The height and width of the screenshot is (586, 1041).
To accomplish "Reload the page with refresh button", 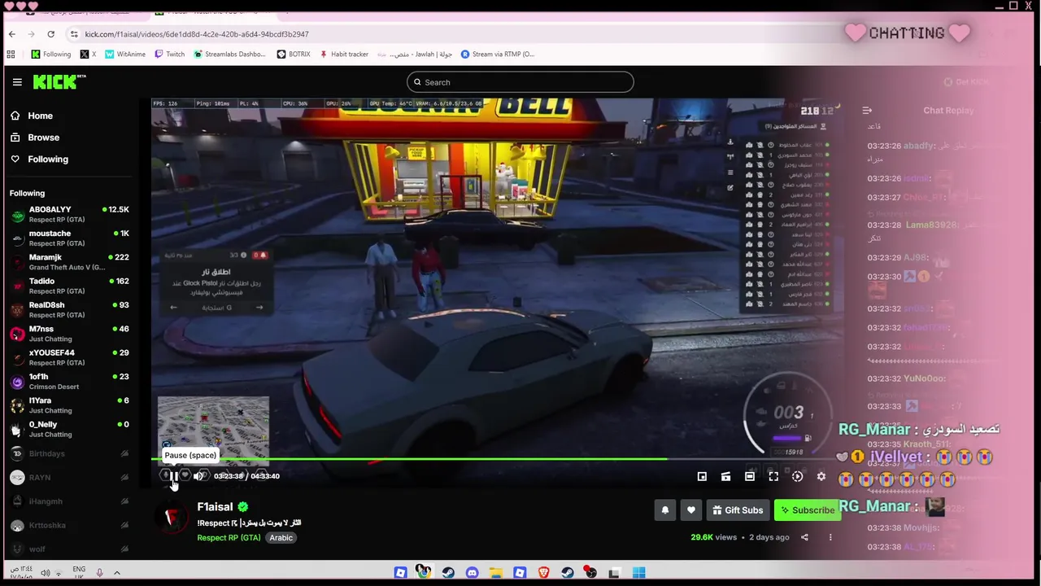I will (50, 34).
